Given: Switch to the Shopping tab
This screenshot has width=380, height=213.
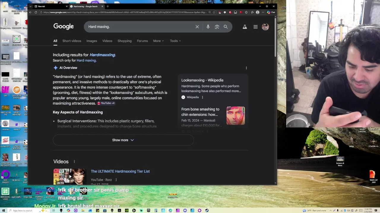Looking at the screenshot, I should (x=124, y=41).
